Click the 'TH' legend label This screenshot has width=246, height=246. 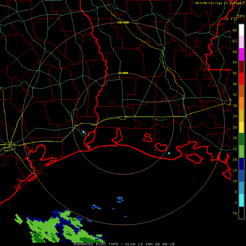pos(235,213)
